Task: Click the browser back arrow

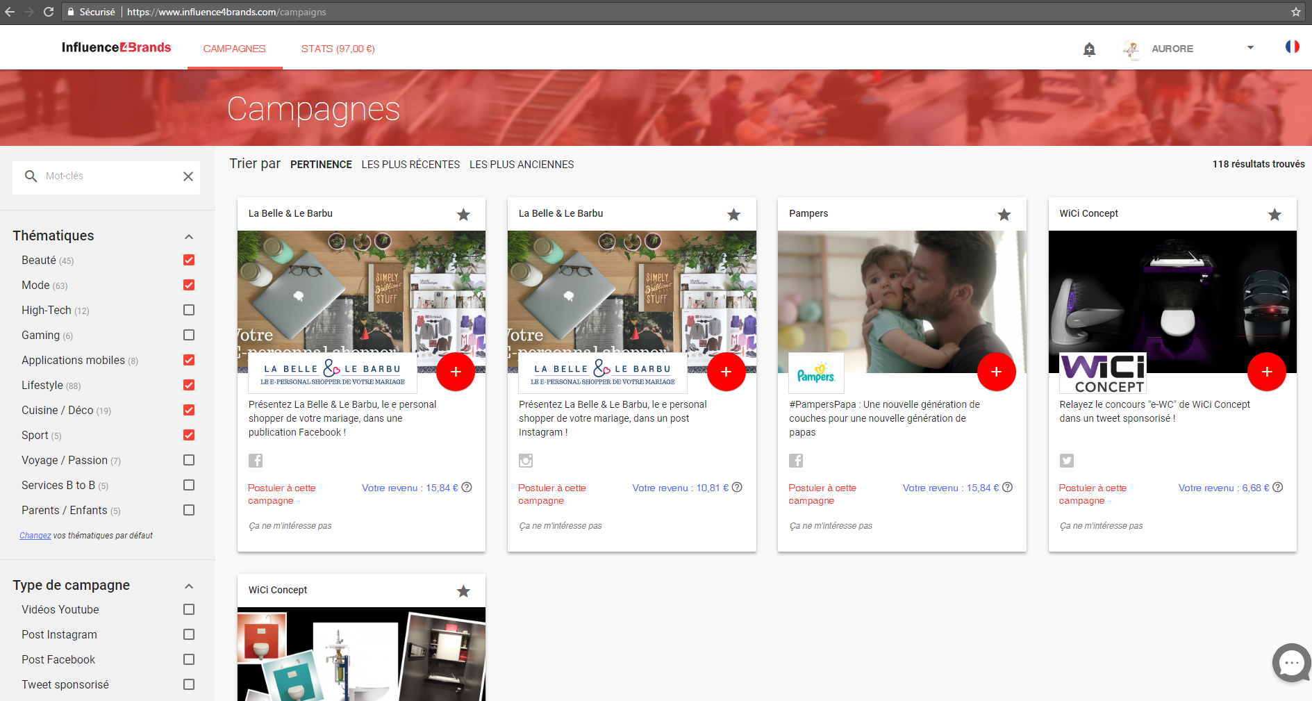Action: tap(10, 12)
